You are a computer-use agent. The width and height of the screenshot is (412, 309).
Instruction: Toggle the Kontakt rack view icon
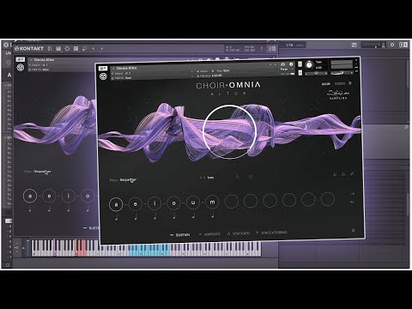click(x=76, y=49)
